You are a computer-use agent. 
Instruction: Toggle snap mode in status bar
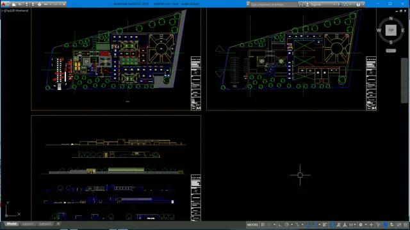tap(269, 225)
